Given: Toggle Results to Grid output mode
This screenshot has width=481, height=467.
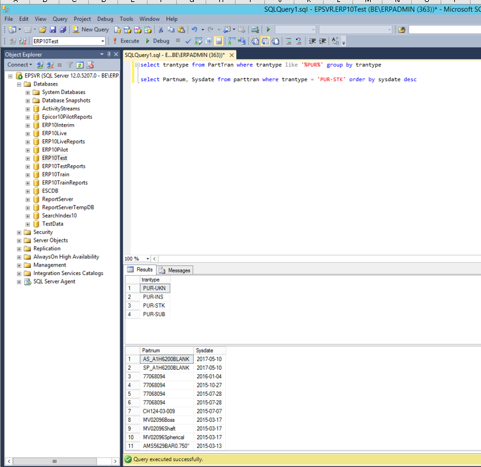Looking at the screenshot, I should coord(266,41).
